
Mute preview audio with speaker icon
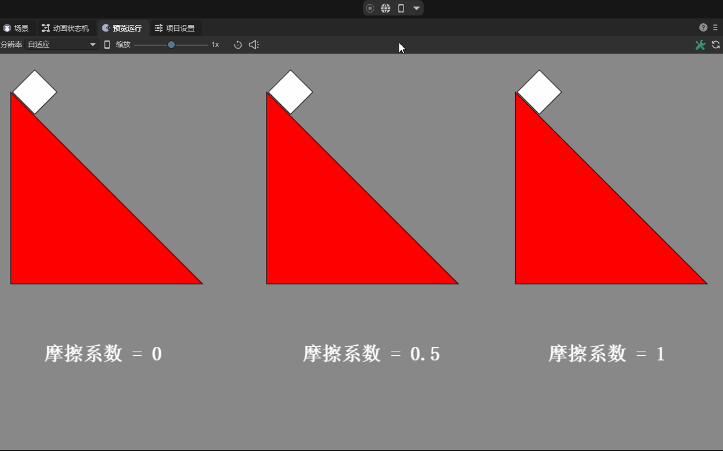tap(254, 45)
